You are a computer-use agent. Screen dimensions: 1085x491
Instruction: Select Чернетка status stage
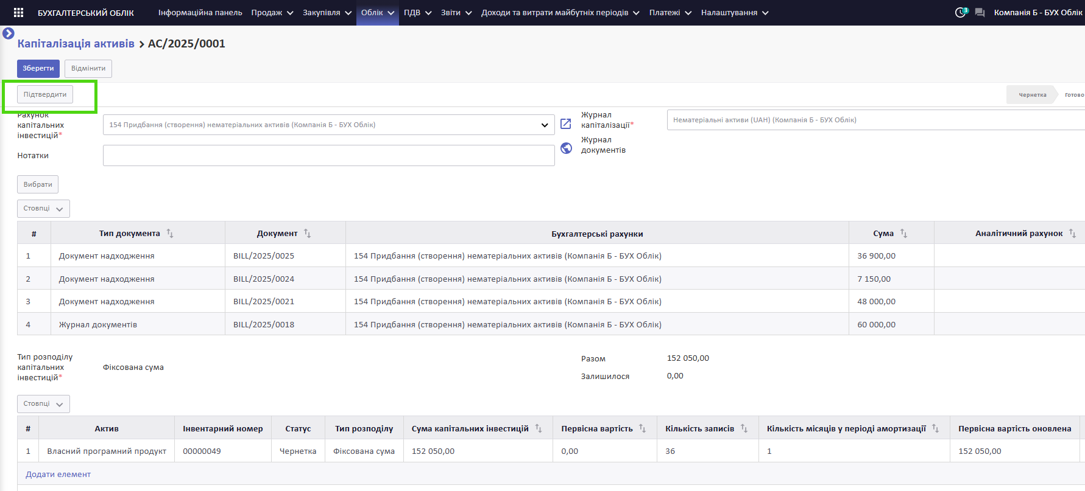(1033, 94)
